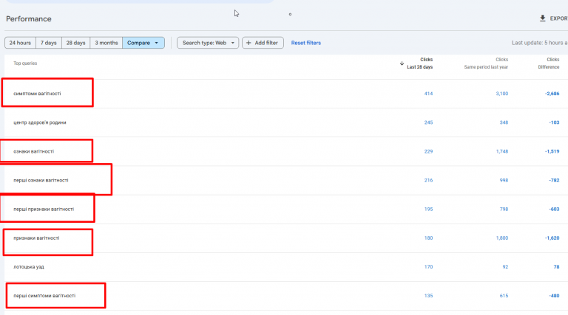Click the 229 clicks value
568x315 pixels.
pos(428,151)
